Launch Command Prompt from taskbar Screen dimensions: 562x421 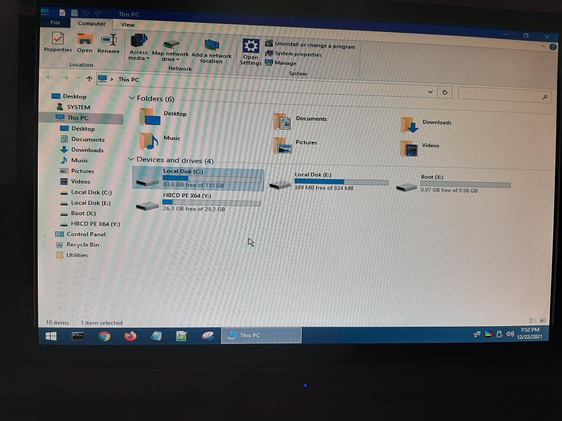[78, 336]
